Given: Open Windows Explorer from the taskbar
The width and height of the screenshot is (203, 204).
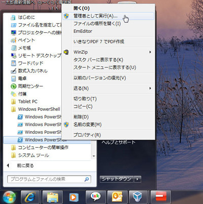Looking at the screenshot, I should [x=53, y=197].
